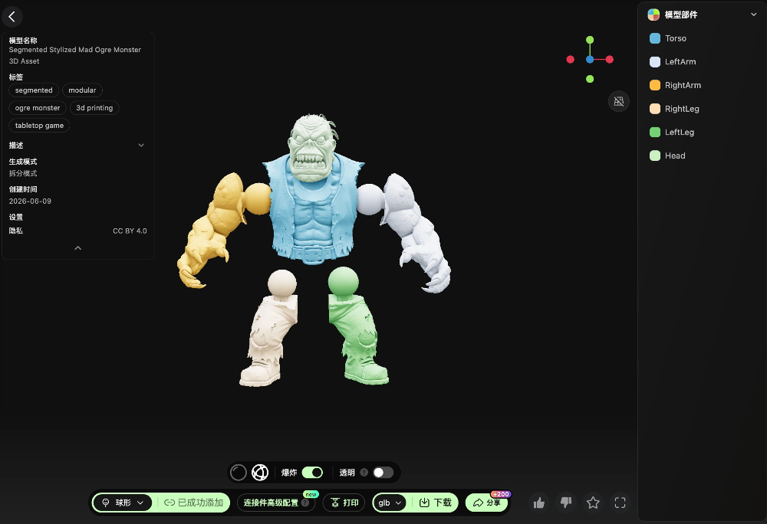The height and width of the screenshot is (524, 767).
Task: Click the 打印 print button
Action: click(344, 503)
